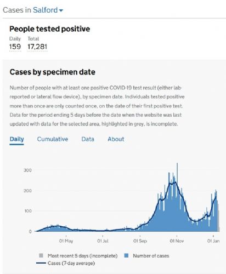Viewport: 226px width, 274px height.
Task: Open the Data tab
Action: click(x=88, y=139)
